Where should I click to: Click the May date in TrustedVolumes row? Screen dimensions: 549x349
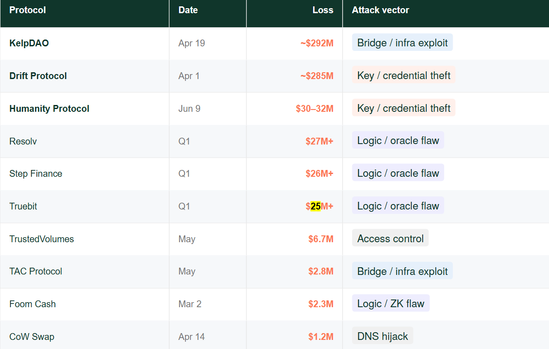click(187, 239)
